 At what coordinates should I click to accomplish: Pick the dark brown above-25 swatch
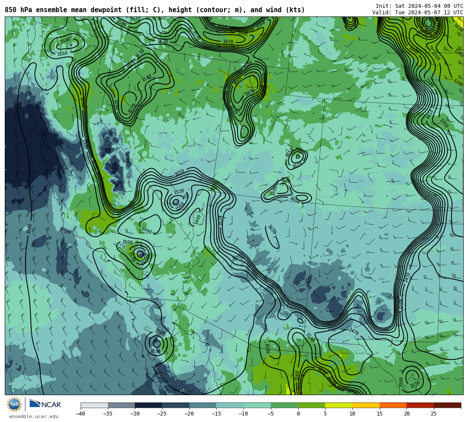coord(447,405)
